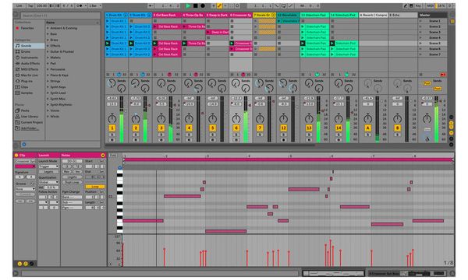468x280 pixels.
Task: Toggle the metronome icon next to the tempo
Action: (x=80, y=5)
